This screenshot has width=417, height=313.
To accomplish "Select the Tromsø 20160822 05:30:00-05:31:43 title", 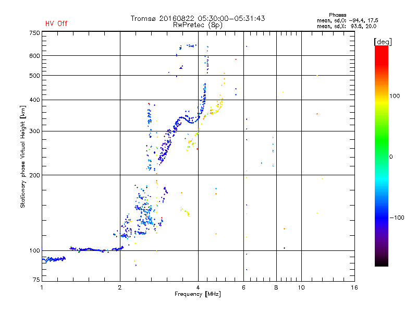I will (198, 18).
